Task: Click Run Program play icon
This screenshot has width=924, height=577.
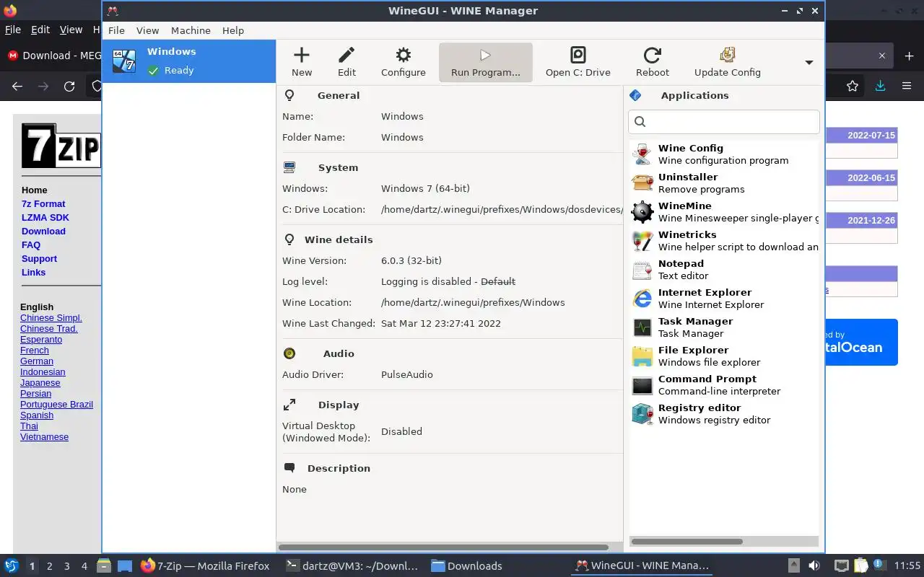Action: pos(485,55)
